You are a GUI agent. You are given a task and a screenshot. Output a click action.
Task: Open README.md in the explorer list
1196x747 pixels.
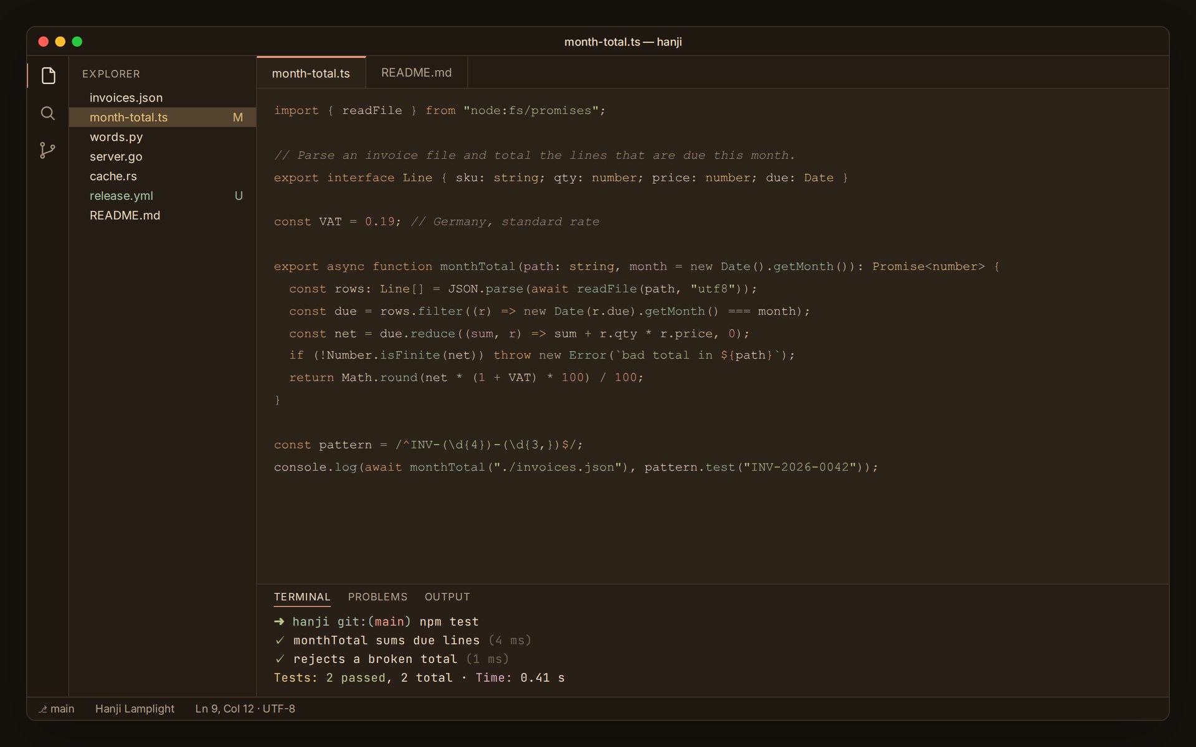coord(163,215)
